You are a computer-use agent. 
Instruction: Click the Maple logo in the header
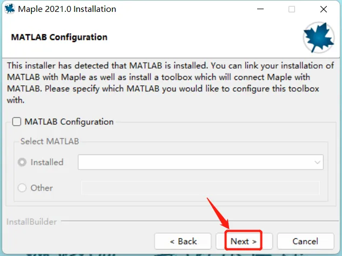(x=319, y=37)
